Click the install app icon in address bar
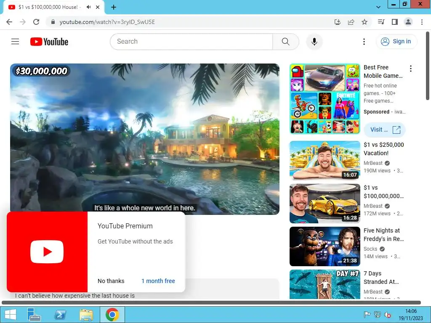Image resolution: width=431 pixels, height=323 pixels. pos(338,22)
